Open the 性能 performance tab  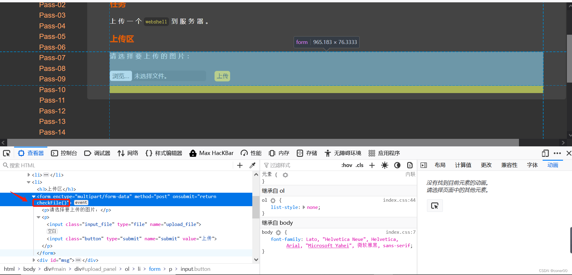tap(251, 153)
